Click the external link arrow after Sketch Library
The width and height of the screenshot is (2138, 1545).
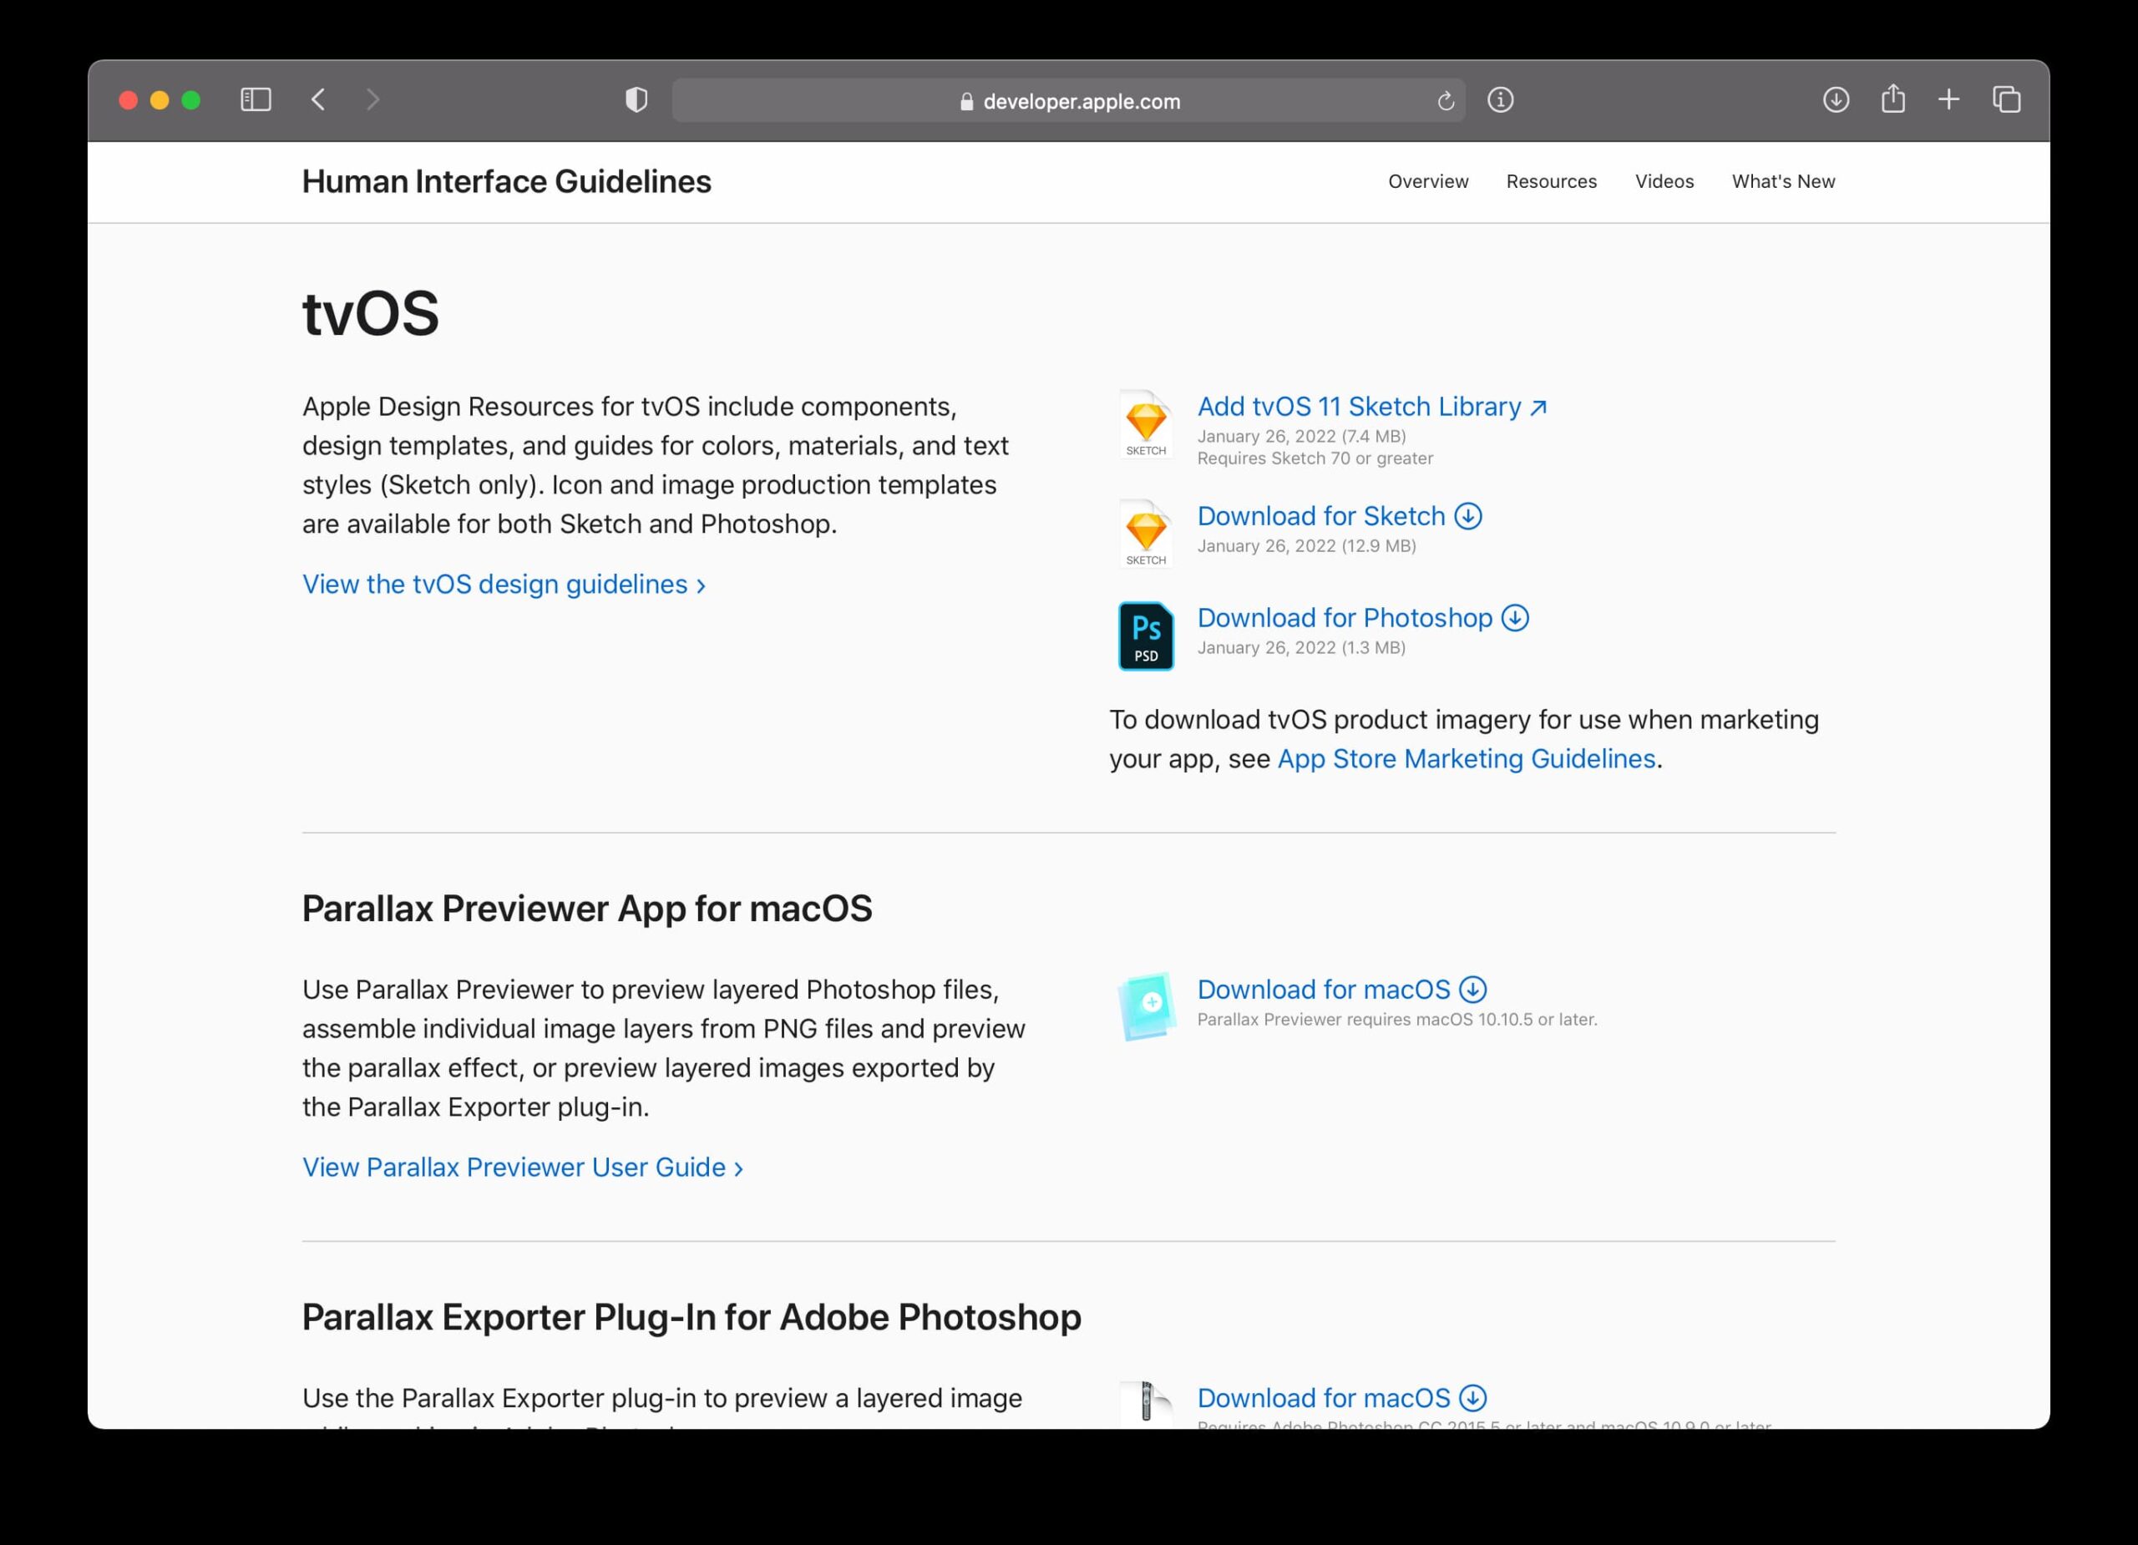(x=1538, y=408)
